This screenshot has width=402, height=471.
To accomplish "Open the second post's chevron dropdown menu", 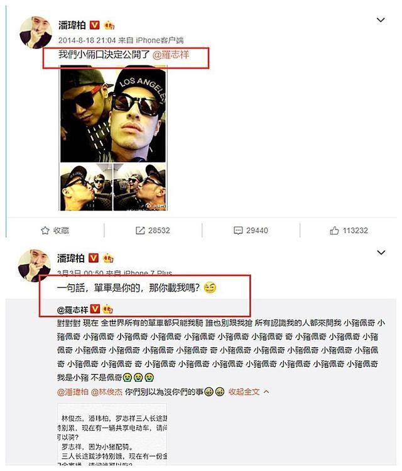I will [381, 252].
